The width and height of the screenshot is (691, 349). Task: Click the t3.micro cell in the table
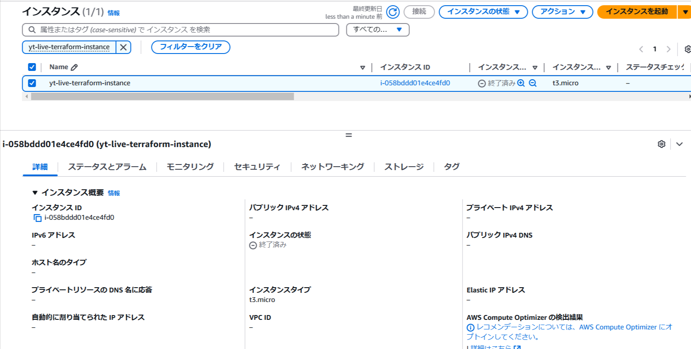pos(565,83)
